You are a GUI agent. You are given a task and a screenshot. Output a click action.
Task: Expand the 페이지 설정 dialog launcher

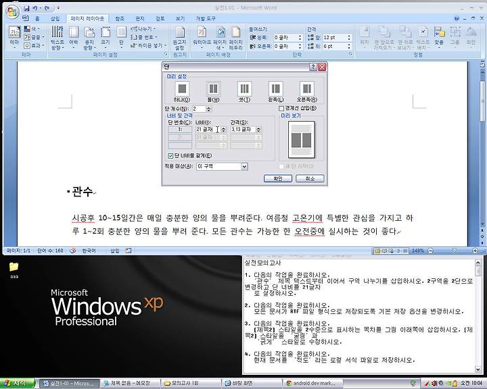tap(166, 55)
